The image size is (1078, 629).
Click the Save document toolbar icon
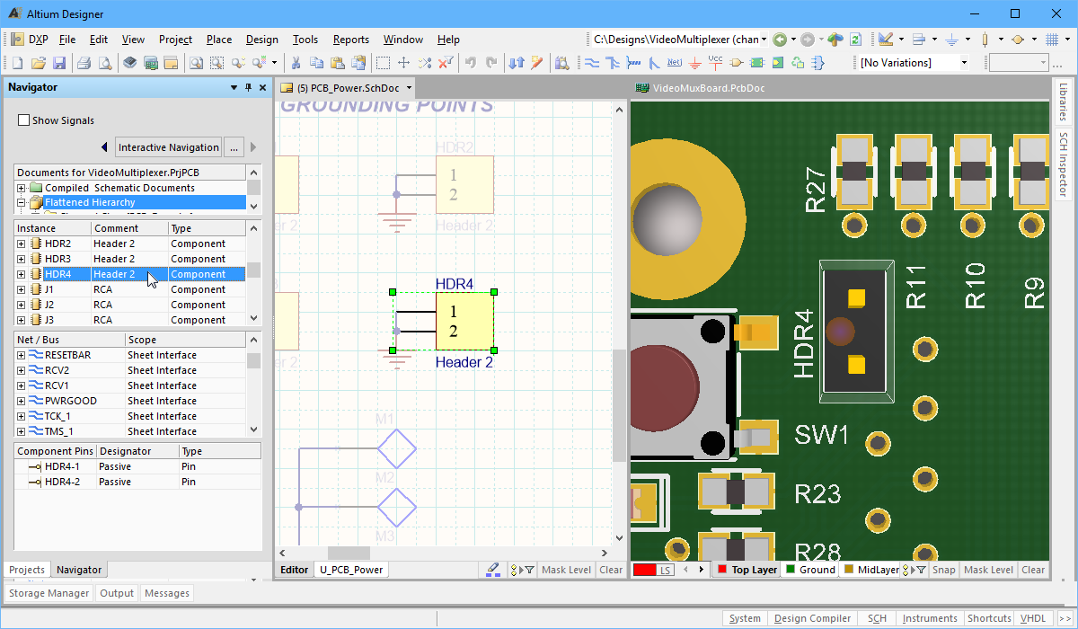click(59, 63)
